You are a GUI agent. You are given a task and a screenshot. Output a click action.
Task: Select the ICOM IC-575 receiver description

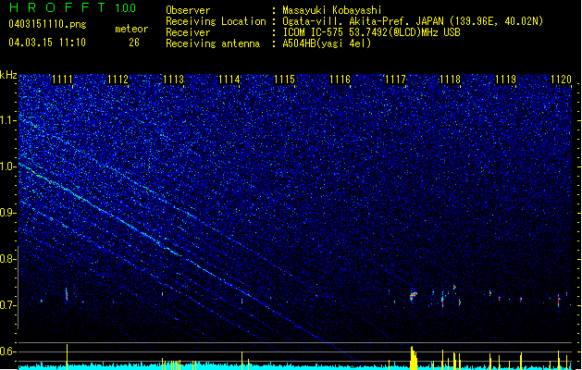point(371,32)
